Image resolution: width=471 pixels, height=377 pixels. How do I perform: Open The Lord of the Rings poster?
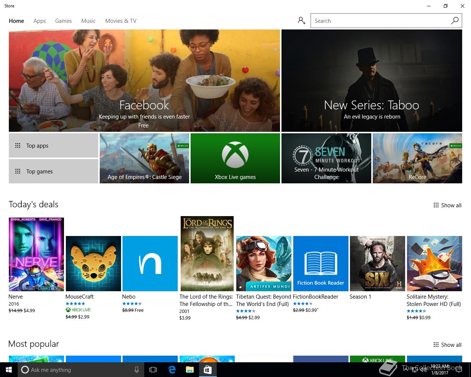pos(207,254)
